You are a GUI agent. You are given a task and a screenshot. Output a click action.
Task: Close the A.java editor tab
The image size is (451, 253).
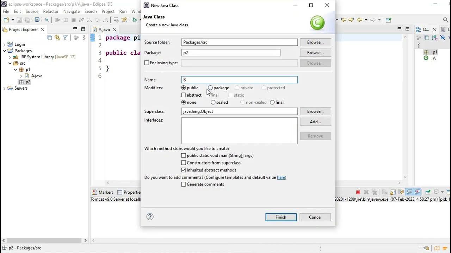tap(115, 30)
